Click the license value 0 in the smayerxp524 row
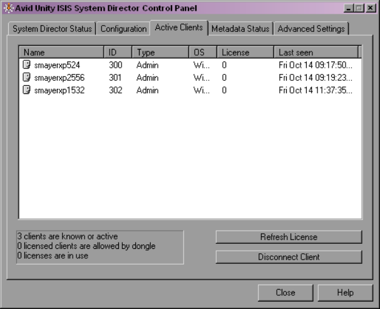Viewport: 380px width, 309px height. click(224, 65)
